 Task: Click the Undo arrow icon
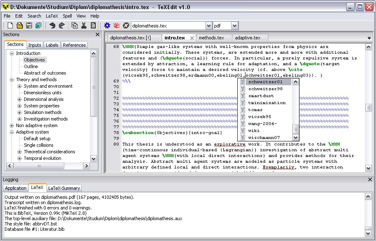(x=52, y=26)
